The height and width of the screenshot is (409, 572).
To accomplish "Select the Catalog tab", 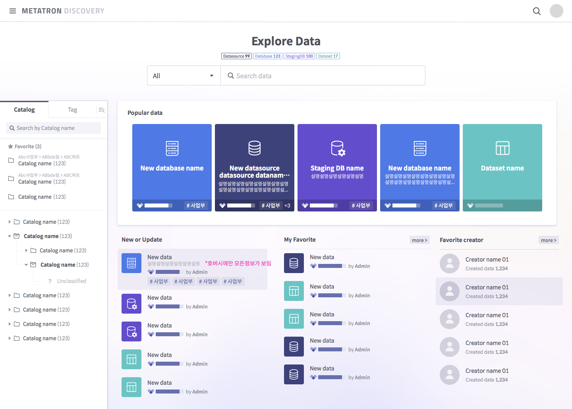I will [x=24, y=109].
